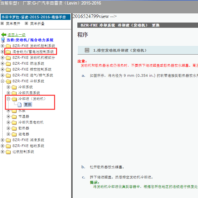Click folder icon of 混合动力/蓄电池控制系统
Screen dimensions: 198x198
8,52
